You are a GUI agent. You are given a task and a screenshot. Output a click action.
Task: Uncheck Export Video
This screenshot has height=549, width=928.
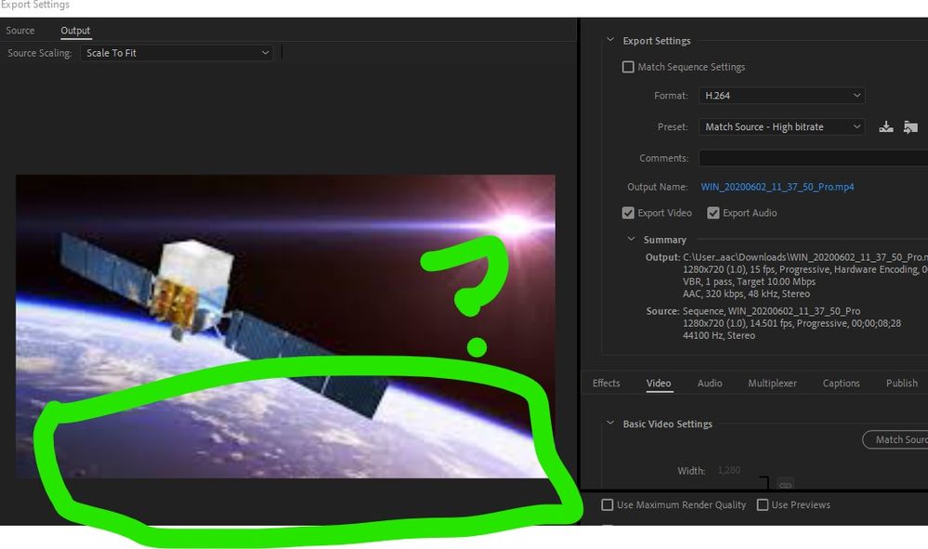click(628, 213)
